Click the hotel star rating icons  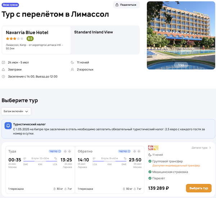pos(15,39)
